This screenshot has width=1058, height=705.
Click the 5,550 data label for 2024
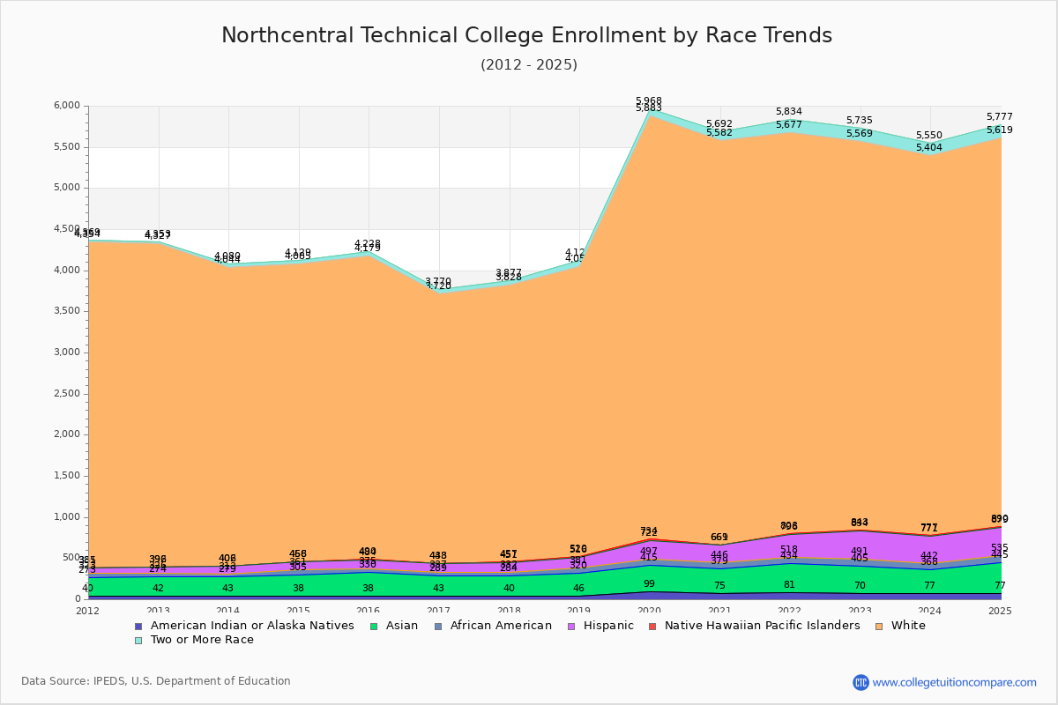point(929,136)
